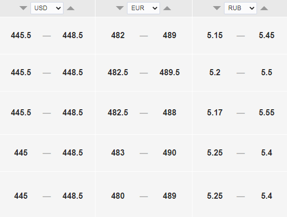Click the 5.15 RUB buy rate
287x217 pixels.
coord(215,36)
